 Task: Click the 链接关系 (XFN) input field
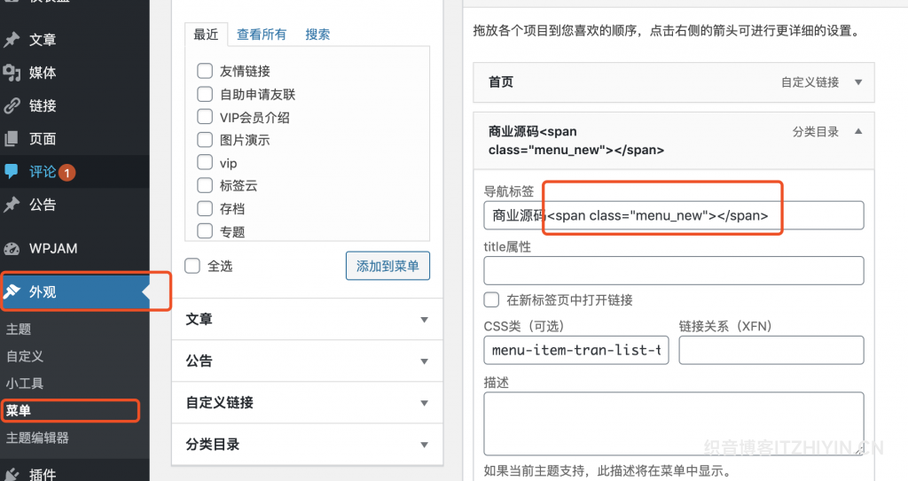click(x=771, y=350)
